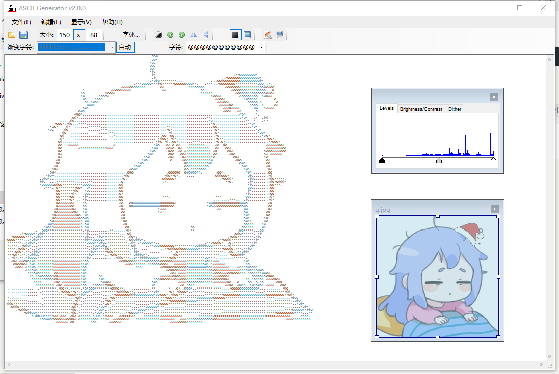Viewport: 559px width, 374px height.
Task: Click the 渐变字符: label
Action: tap(20, 47)
